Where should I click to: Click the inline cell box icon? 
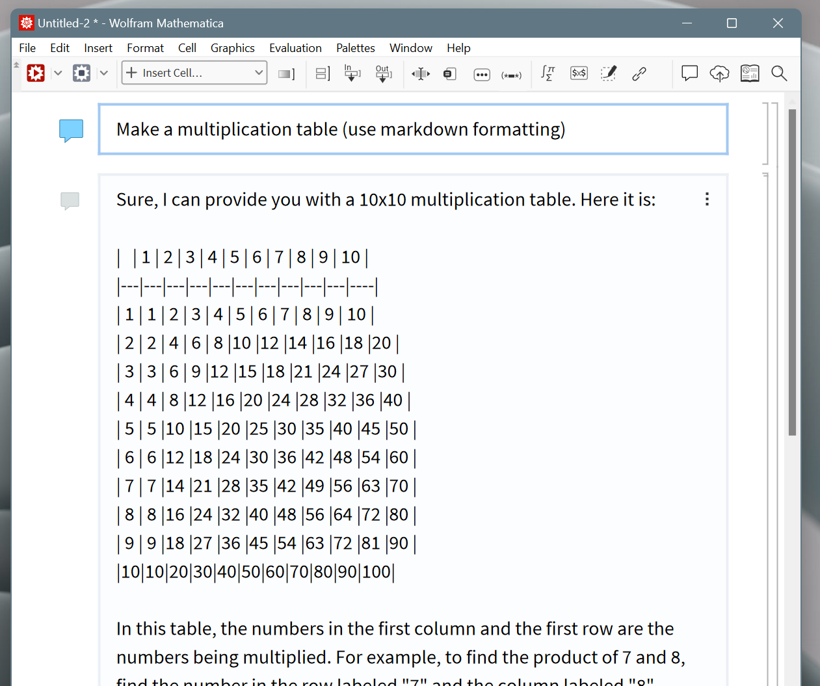pyautogui.click(x=450, y=73)
